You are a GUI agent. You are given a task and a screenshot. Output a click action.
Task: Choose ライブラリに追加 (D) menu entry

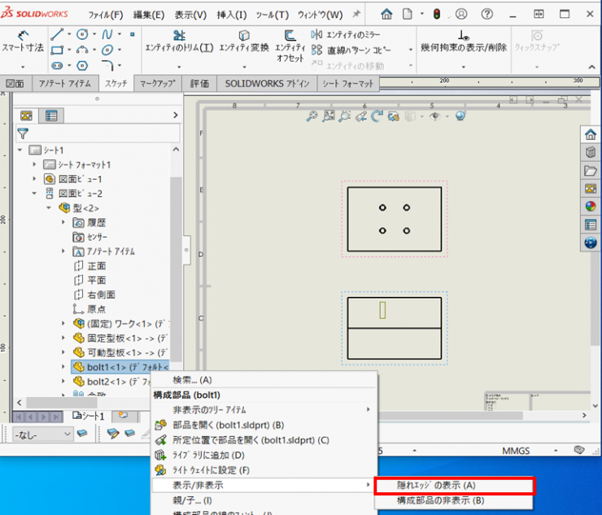(x=264, y=456)
